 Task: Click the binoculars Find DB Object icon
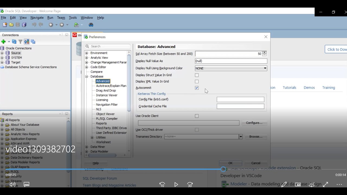91,25
